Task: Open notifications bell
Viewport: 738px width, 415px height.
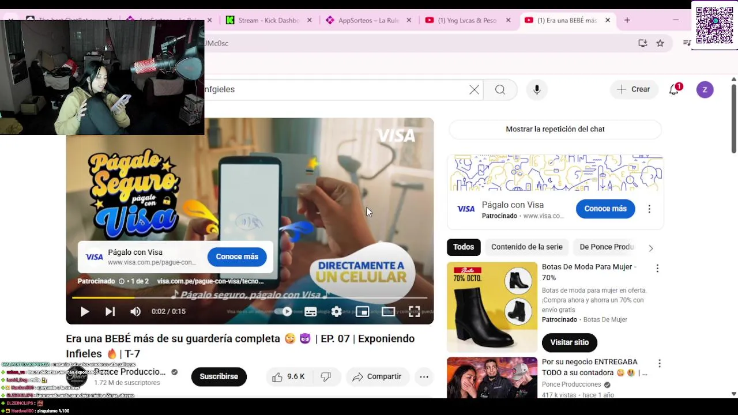Action: (674, 89)
